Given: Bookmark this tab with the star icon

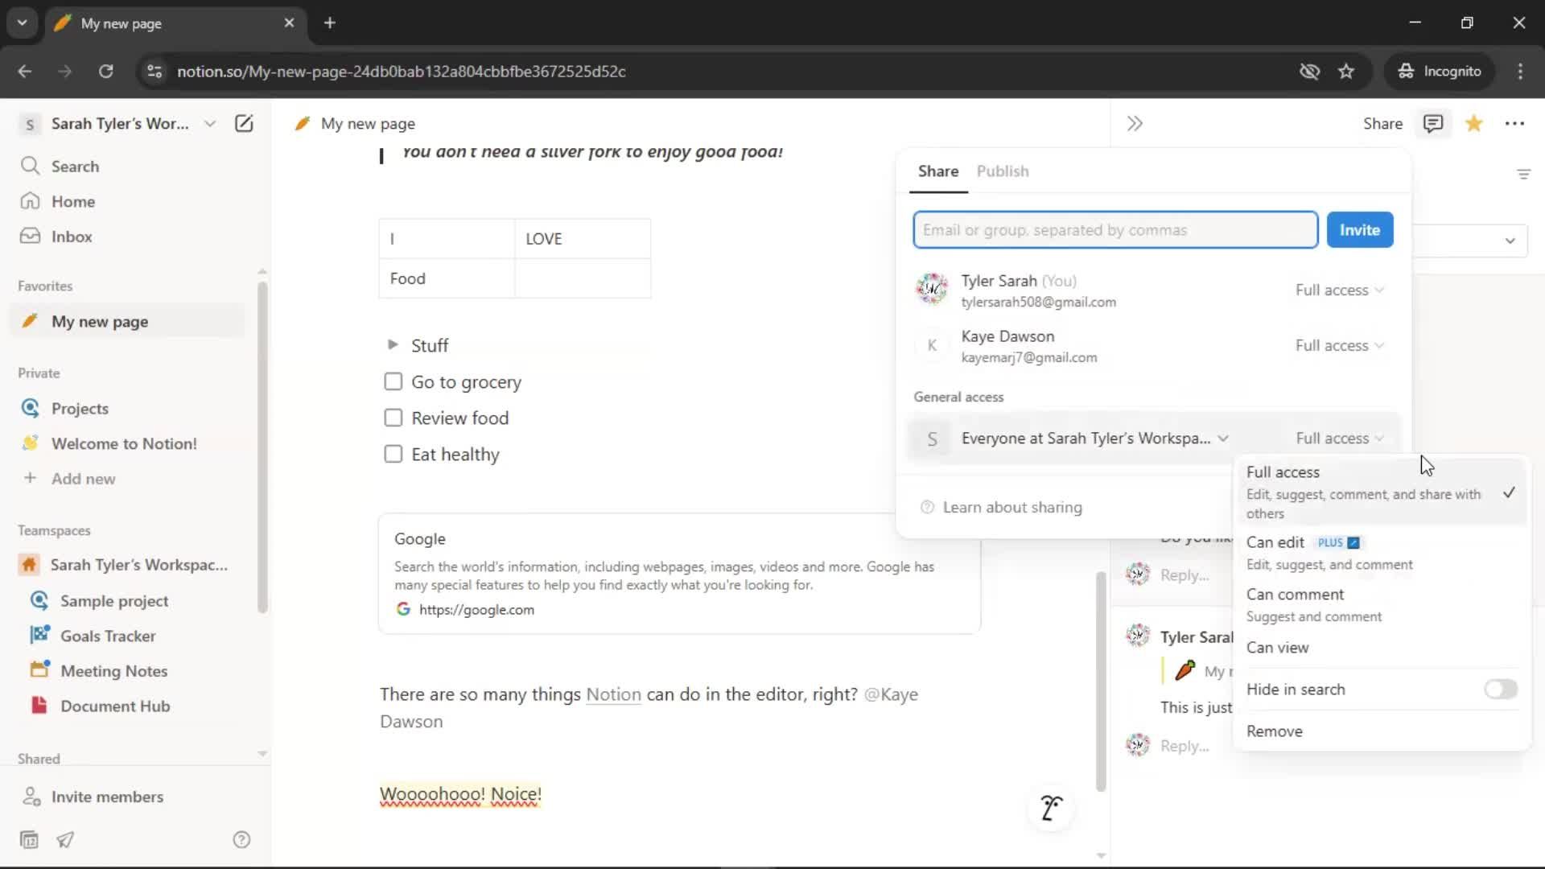Looking at the screenshot, I should 1346,71.
